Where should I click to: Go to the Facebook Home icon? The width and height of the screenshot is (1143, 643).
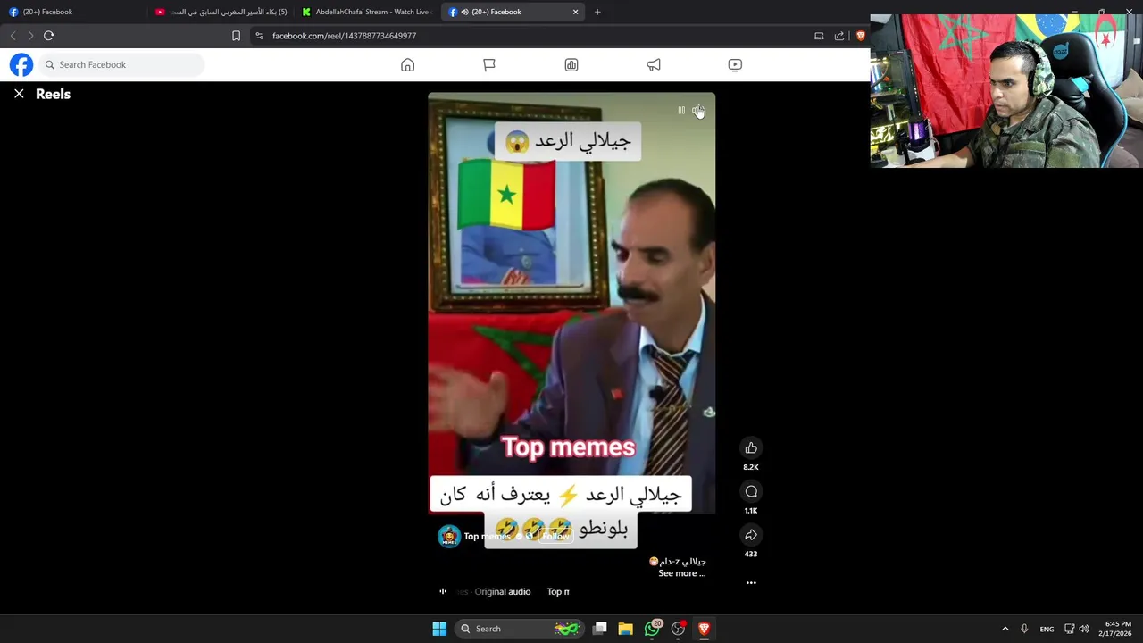click(407, 64)
